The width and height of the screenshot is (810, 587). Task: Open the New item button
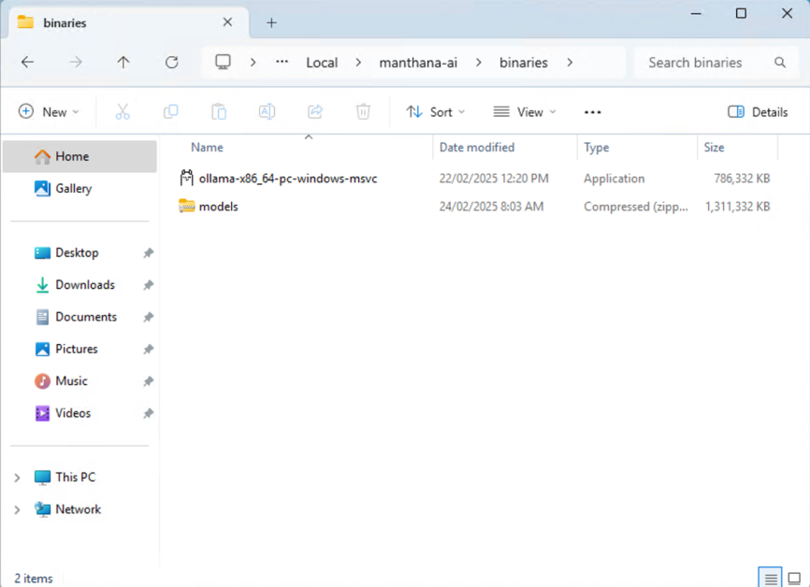49,112
